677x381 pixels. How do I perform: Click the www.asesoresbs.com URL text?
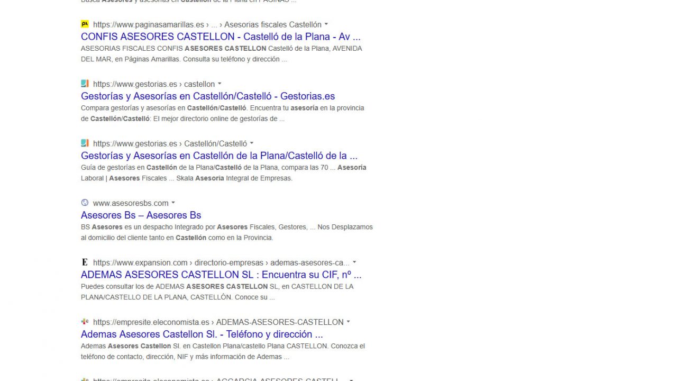(x=131, y=203)
